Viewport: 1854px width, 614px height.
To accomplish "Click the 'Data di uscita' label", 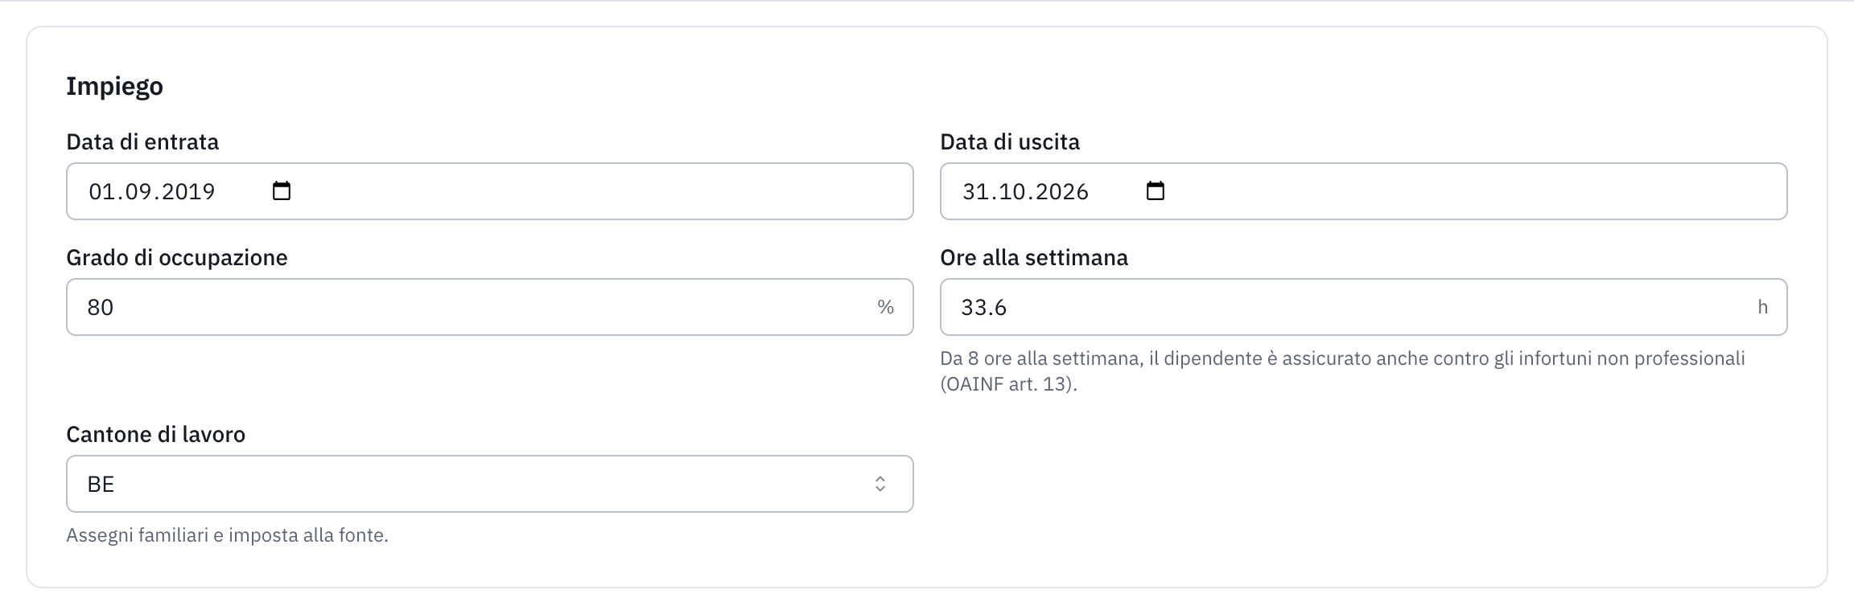I will (x=1010, y=142).
